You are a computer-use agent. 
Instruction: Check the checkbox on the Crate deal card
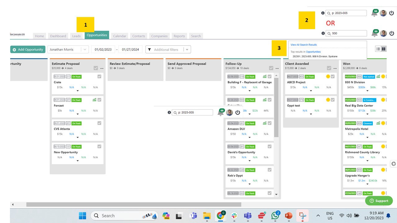[x=99, y=77]
